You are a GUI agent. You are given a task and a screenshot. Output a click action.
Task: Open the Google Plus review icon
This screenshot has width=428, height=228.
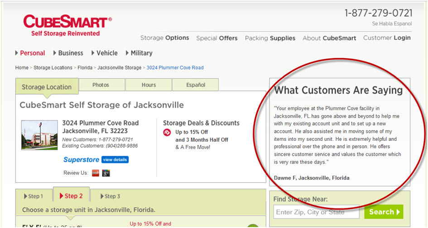click(x=106, y=173)
